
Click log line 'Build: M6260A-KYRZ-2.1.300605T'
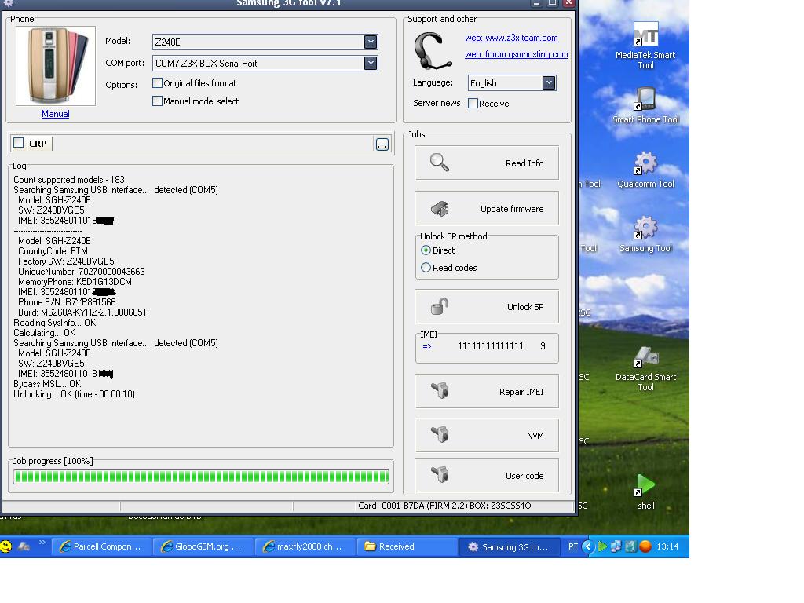(x=82, y=312)
